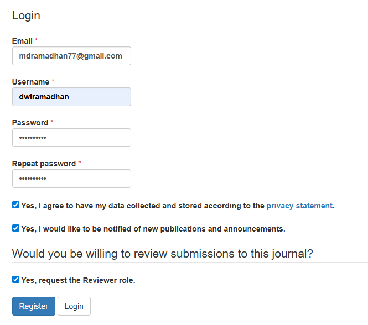Click the Login button beside Register
The width and height of the screenshot is (368, 325).
(x=74, y=306)
